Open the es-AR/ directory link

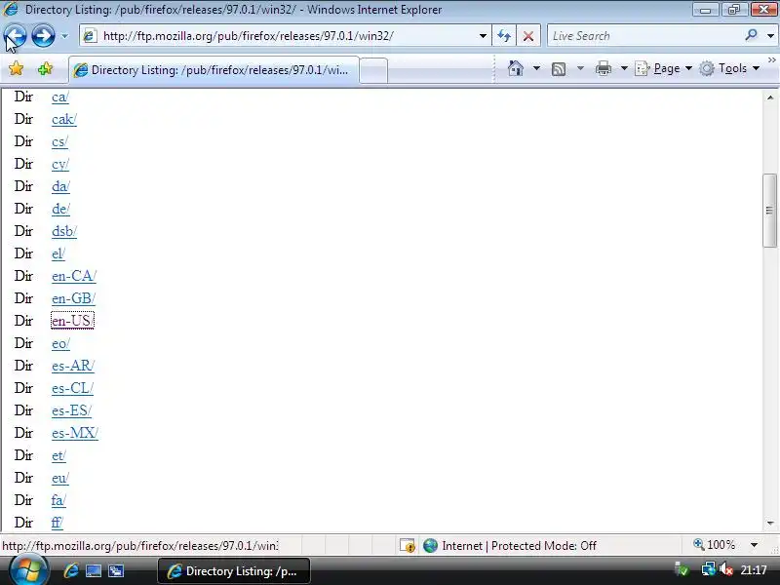[x=72, y=367]
